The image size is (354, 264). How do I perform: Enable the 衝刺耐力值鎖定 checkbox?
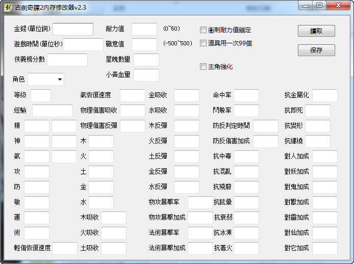(x=204, y=30)
